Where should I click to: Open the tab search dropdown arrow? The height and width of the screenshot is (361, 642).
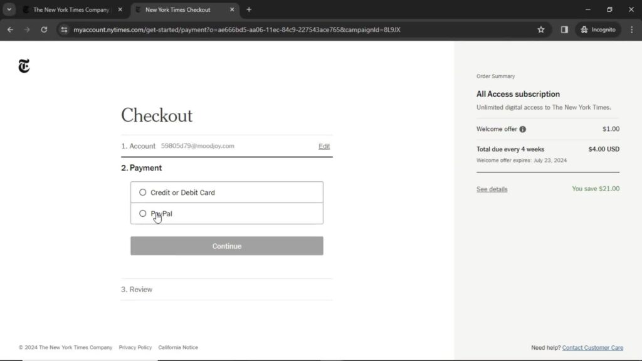pyautogui.click(x=9, y=9)
